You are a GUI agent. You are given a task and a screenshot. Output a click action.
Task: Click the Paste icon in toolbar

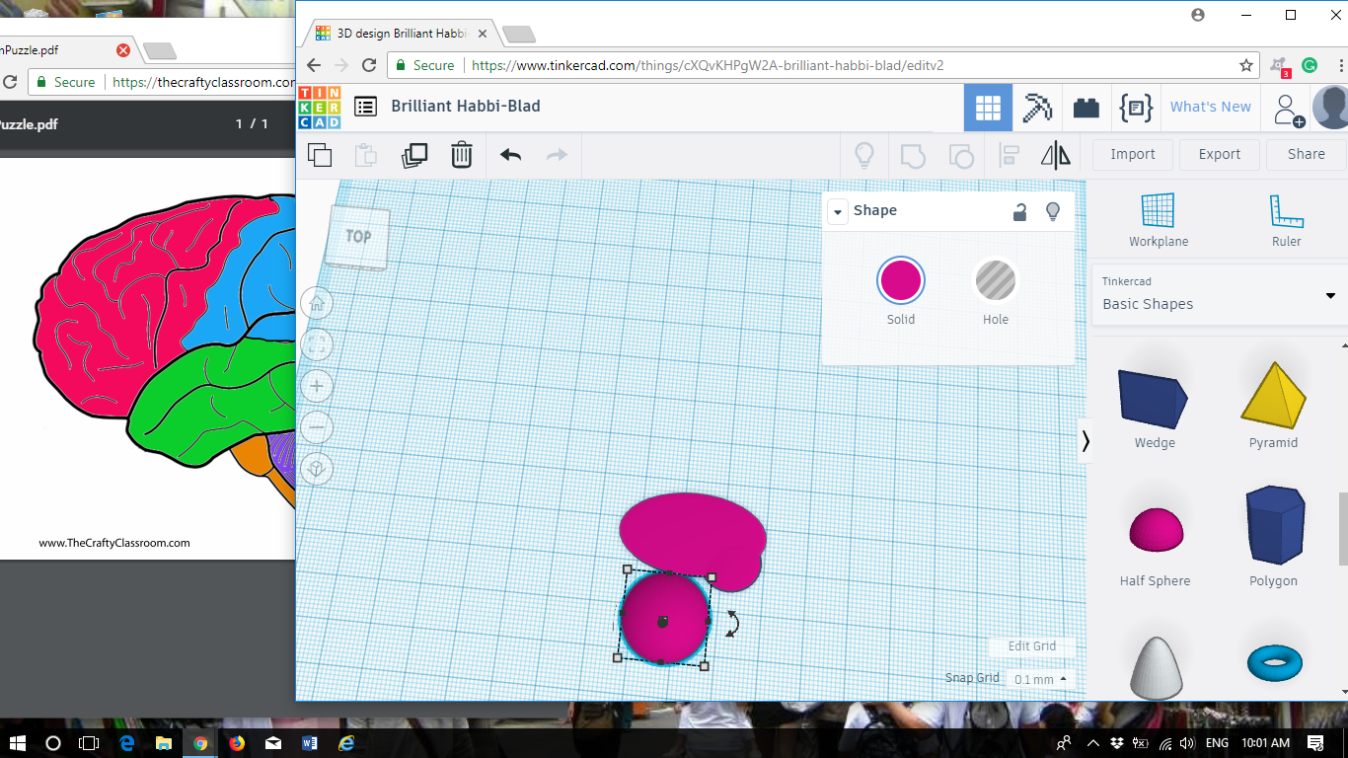(366, 155)
